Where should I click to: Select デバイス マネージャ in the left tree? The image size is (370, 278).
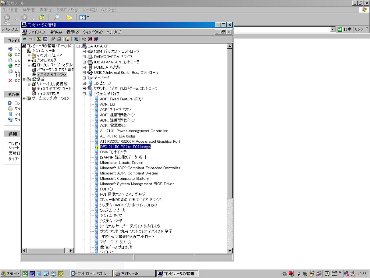[x=51, y=74]
